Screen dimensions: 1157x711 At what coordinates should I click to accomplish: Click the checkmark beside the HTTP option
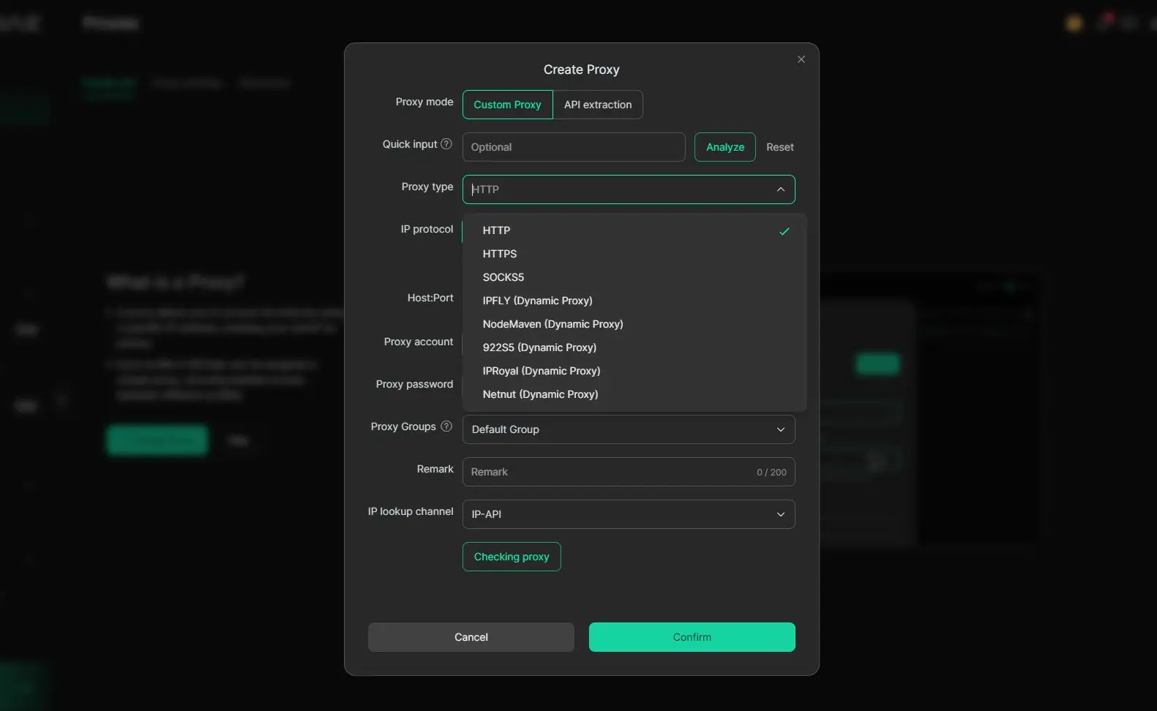coord(784,231)
